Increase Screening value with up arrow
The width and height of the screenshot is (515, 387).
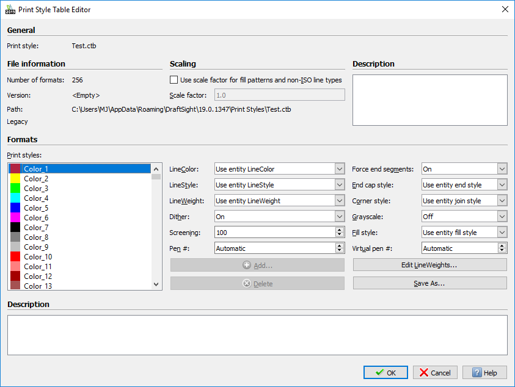340,230
